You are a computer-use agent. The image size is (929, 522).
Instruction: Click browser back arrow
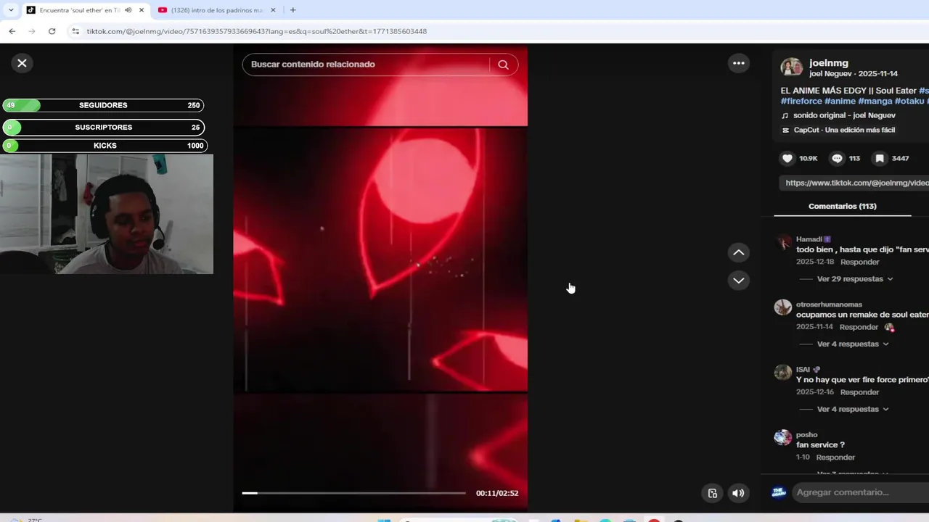point(12,31)
